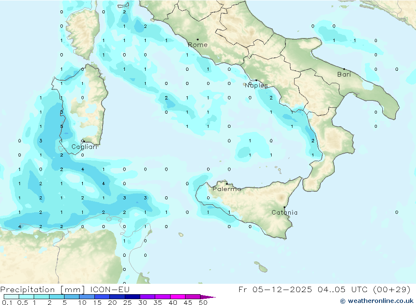This screenshot has width=416, height=305.
Task: Click the legend value '30'
Action: pyautogui.click(x=143, y=303)
